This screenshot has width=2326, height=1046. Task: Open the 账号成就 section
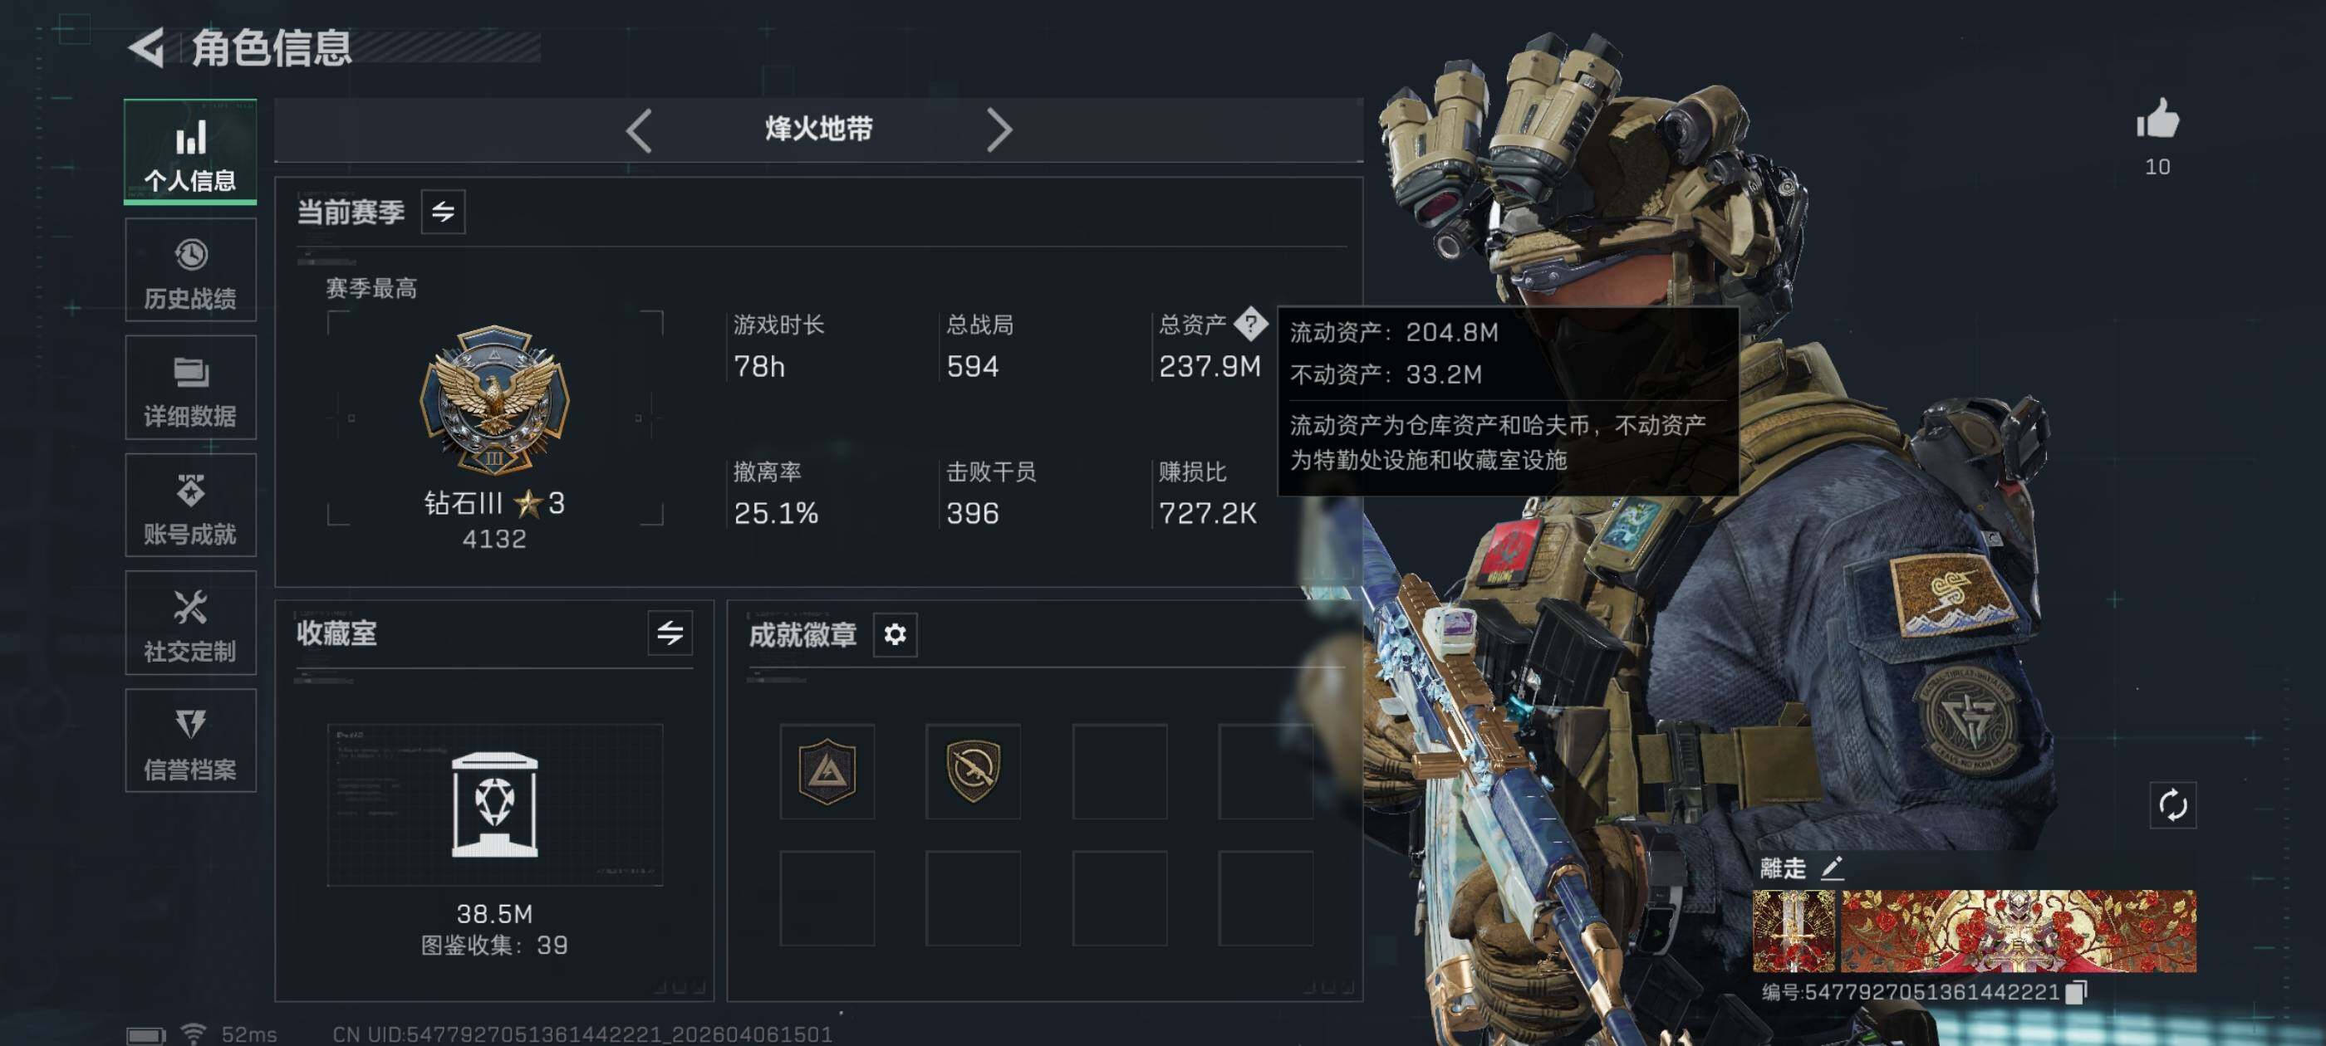click(190, 506)
